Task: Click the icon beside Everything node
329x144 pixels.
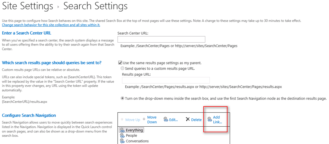Action: 122,130
